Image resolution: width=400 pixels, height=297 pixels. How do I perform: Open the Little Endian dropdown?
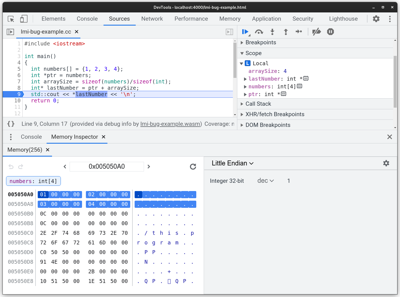coord(232,163)
